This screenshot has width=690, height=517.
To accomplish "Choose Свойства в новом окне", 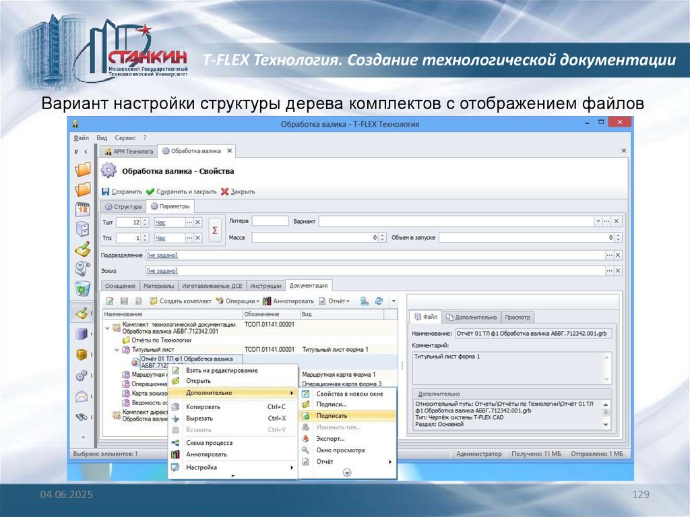I will click(347, 394).
